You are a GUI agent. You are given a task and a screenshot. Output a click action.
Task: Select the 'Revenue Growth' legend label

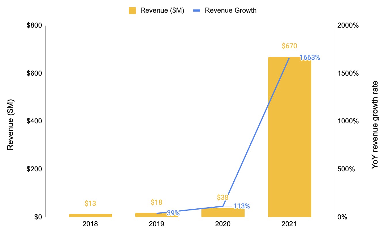(x=230, y=11)
